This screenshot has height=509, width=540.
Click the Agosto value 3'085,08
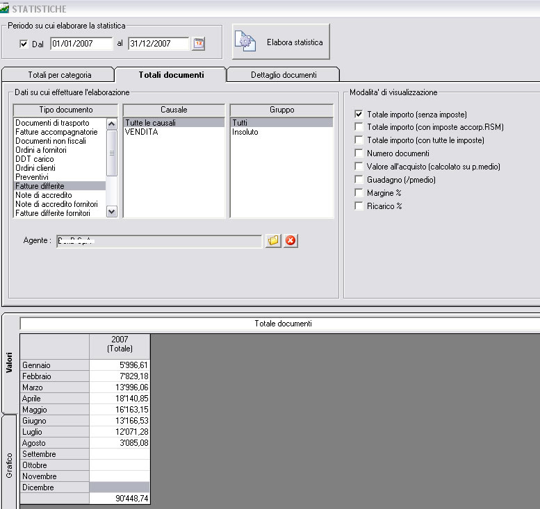(x=120, y=442)
